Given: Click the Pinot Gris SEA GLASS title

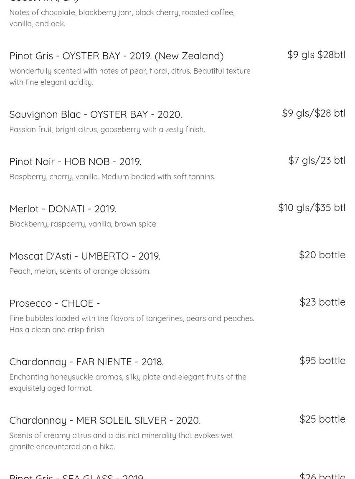Looking at the screenshot, I should click(x=76, y=476).
